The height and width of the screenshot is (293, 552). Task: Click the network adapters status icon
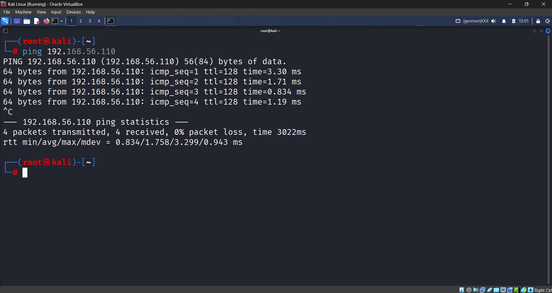[483, 290]
